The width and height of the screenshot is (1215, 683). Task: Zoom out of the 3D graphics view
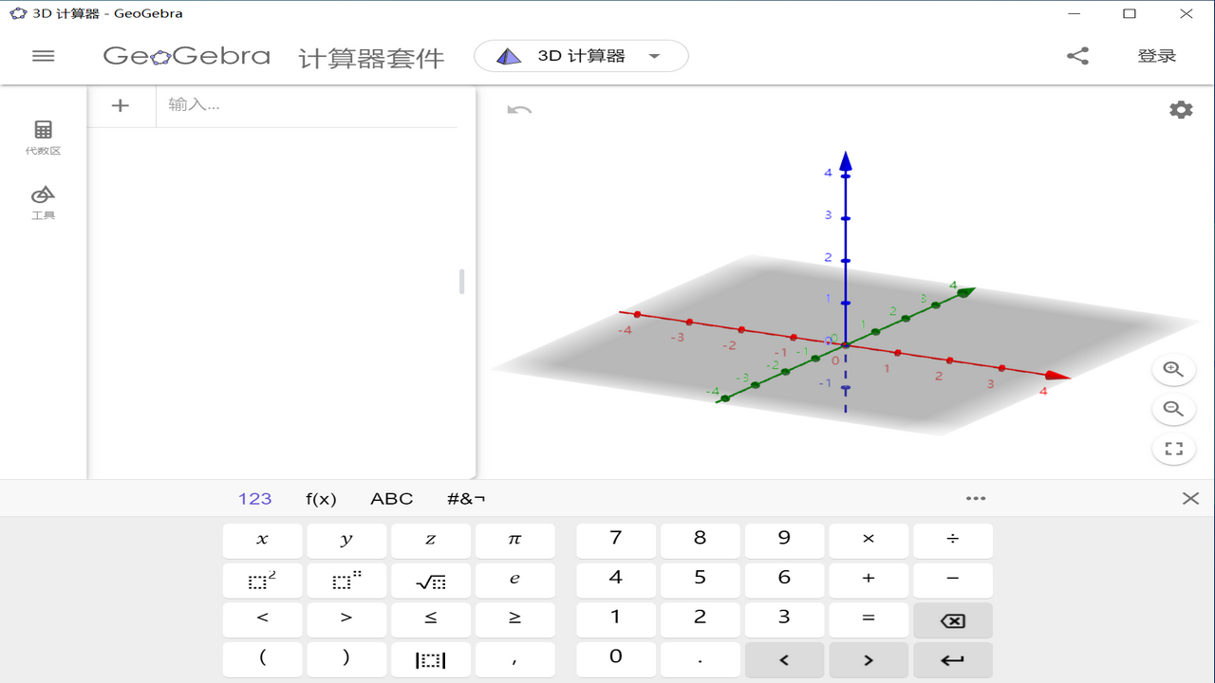pyautogui.click(x=1173, y=409)
